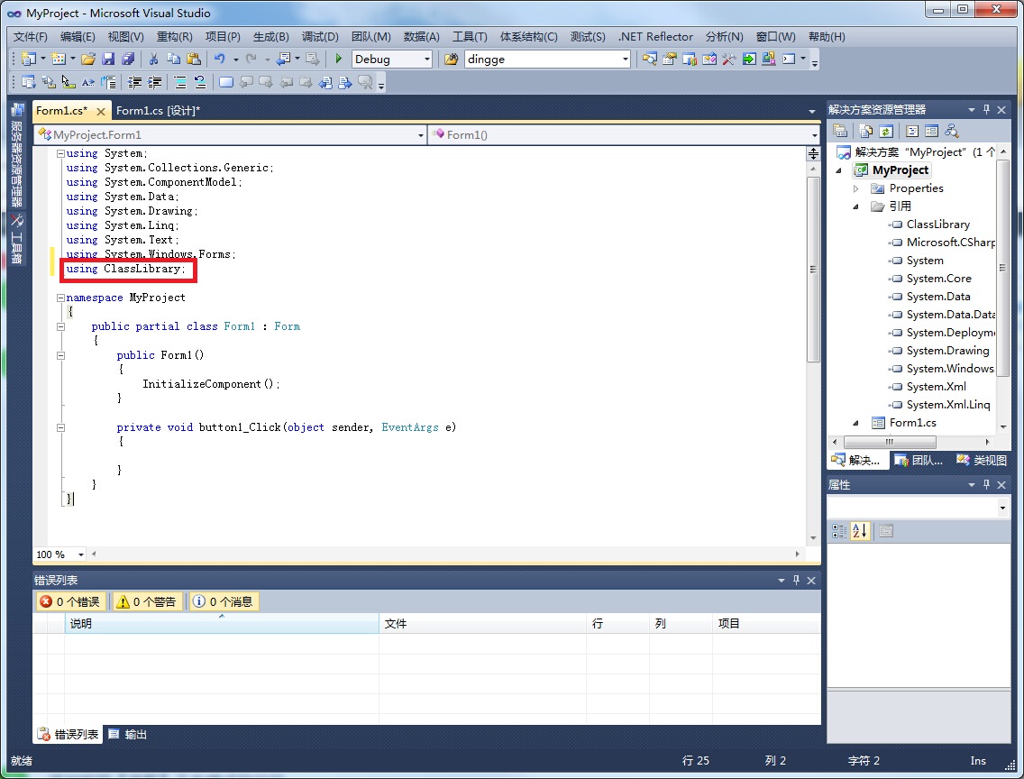This screenshot has width=1024, height=779.
Task: Toggle bookmark on current line icon
Action: click(x=226, y=82)
